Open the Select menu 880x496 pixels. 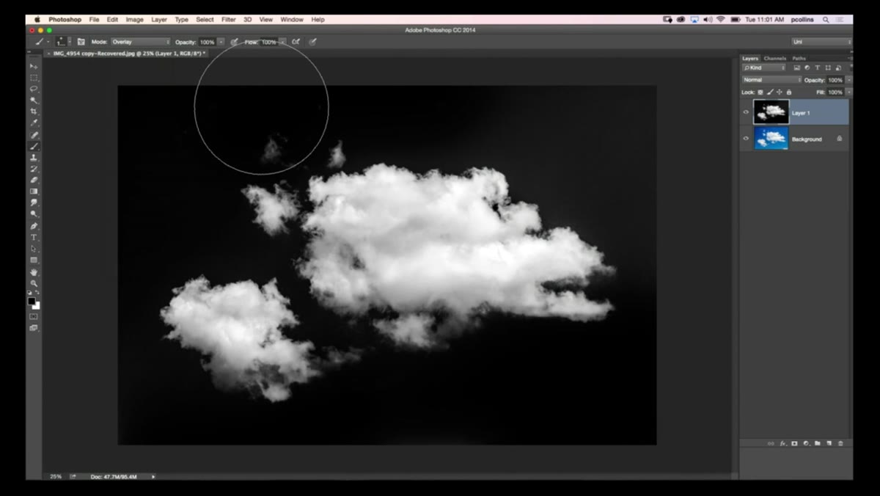coord(205,20)
